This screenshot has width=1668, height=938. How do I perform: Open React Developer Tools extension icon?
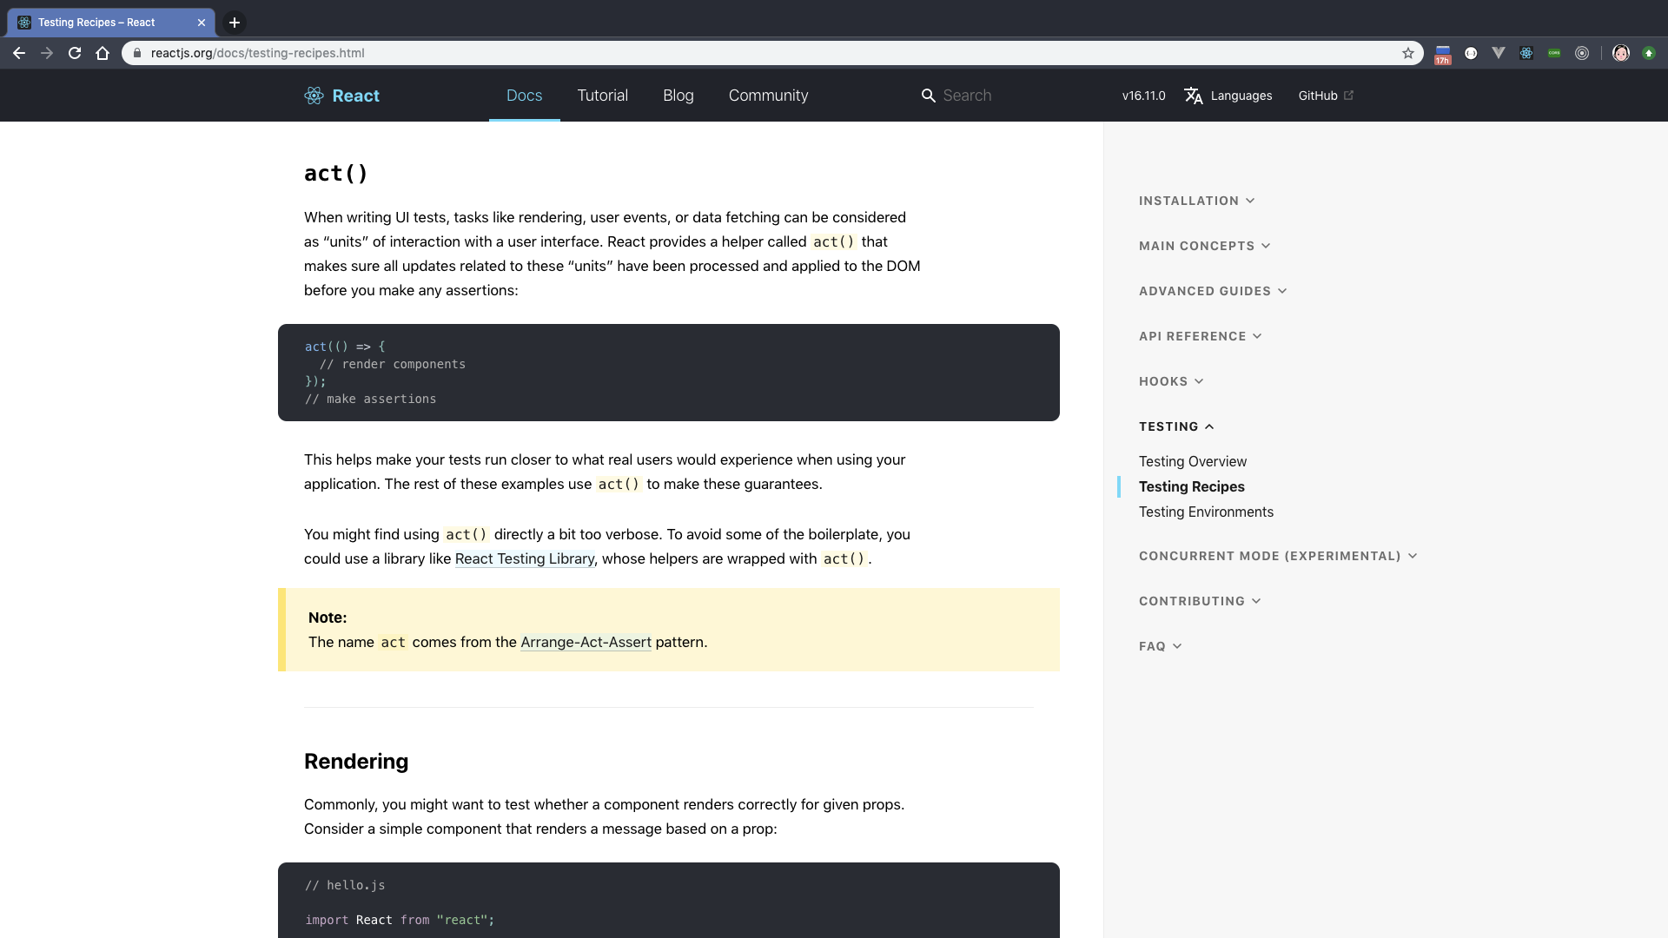1526,53
